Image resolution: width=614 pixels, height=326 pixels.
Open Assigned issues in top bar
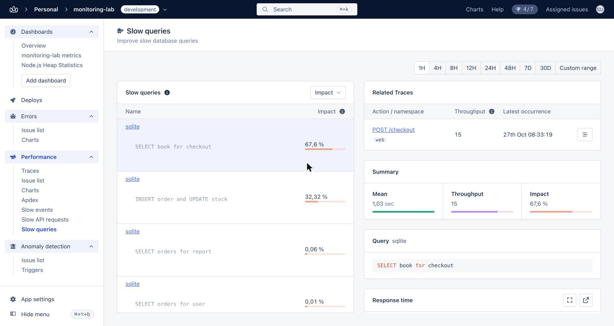click(x=567, y=9)
